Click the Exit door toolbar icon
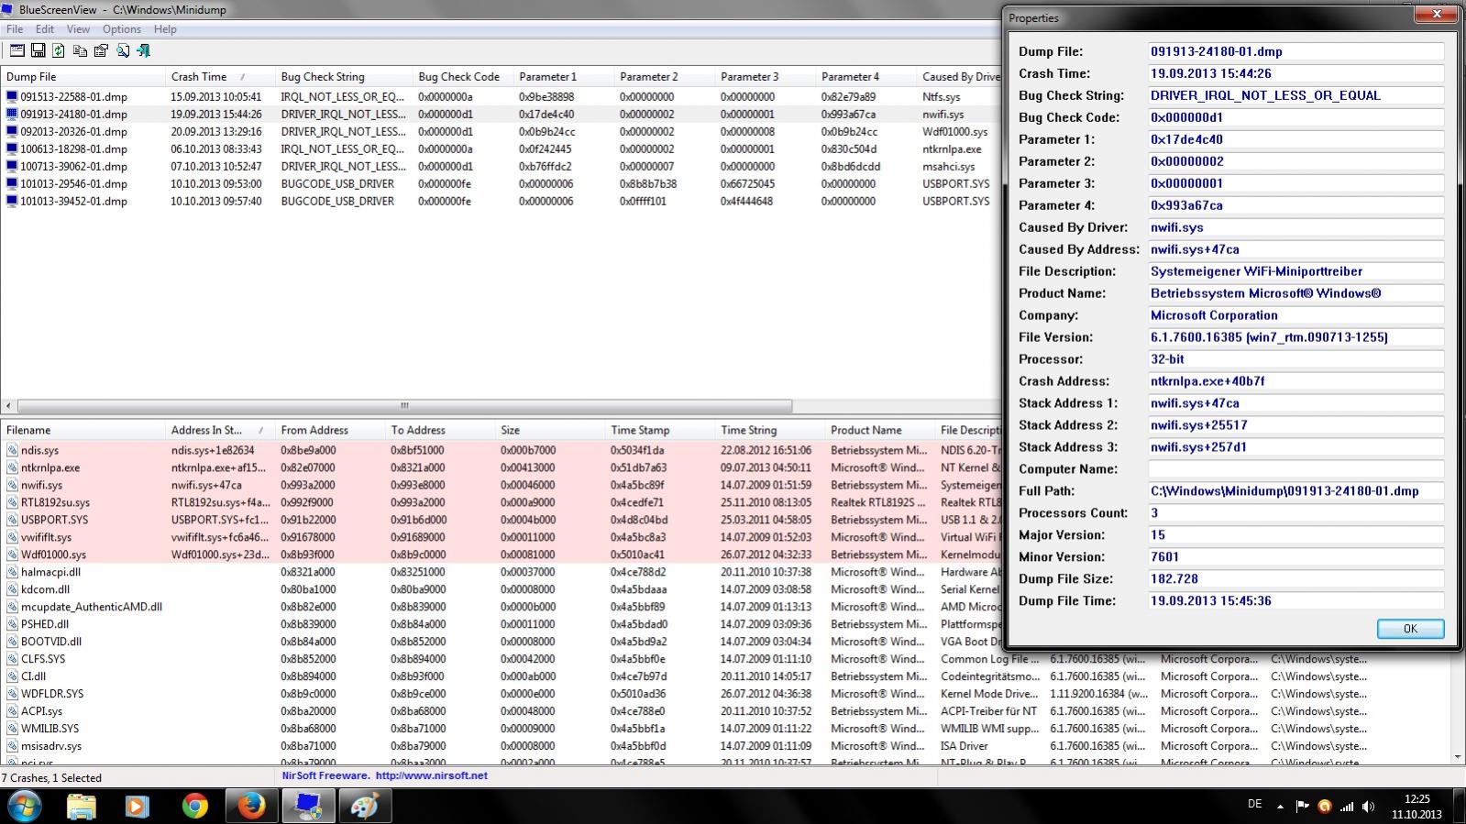Viewport: 1466px width, 824px height. [143, 50]
